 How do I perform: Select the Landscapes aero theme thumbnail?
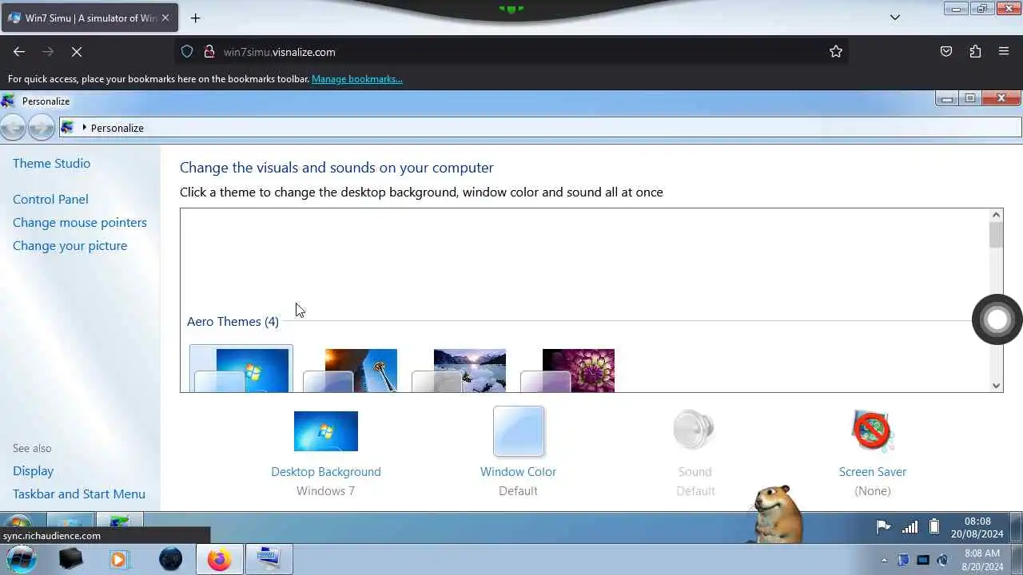459,370
